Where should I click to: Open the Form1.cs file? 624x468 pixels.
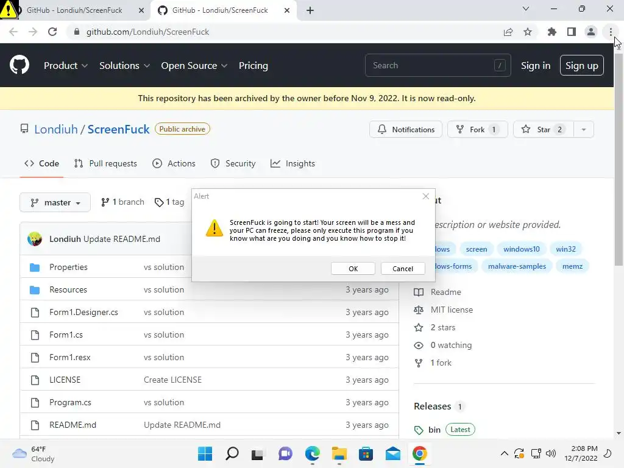(66, 335)
